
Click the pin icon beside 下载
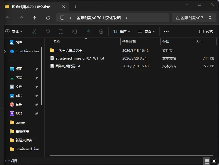pyautogui.click(x=36, y=78)
